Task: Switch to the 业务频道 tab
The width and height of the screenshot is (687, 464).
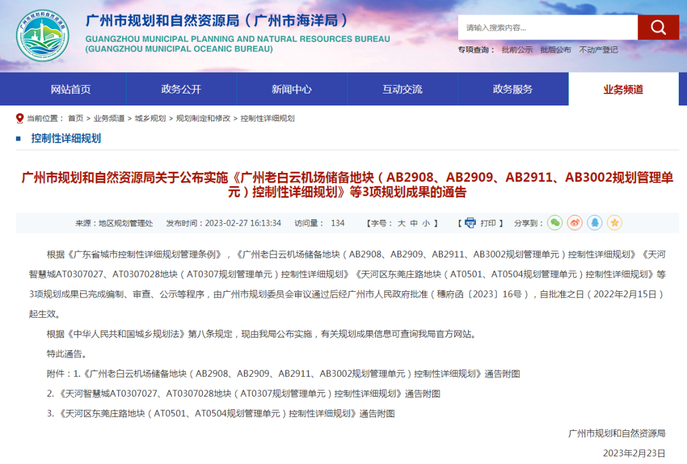Action: pyautogui.click(x=623, y=89)
